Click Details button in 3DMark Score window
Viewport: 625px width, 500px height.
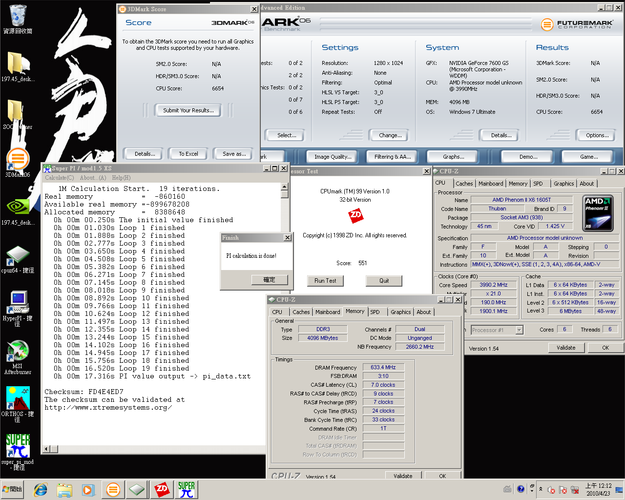click(x=145, y=154)
